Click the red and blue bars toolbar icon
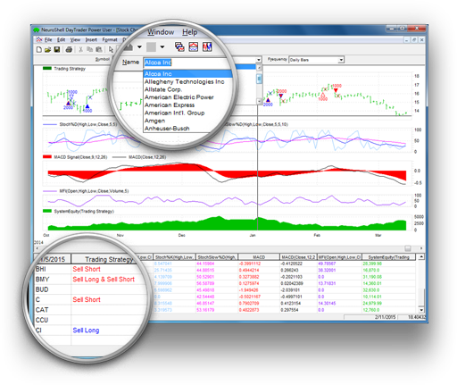 coord(207,46)
